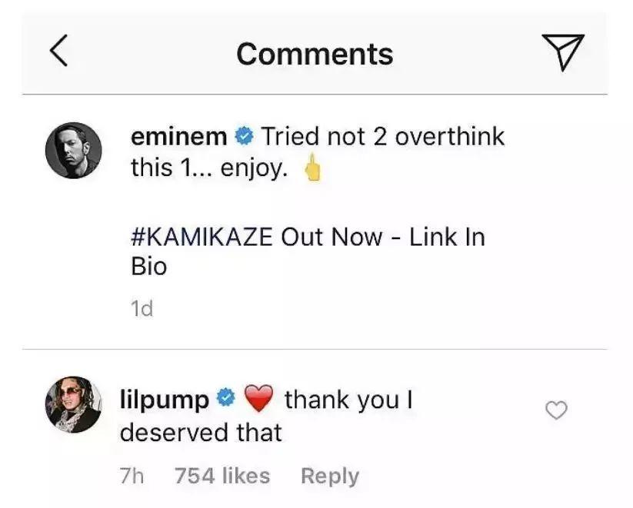Screen dimensions: 633x508
Task: Open eminem's profile picture
Action: click(x=74, y=150)
